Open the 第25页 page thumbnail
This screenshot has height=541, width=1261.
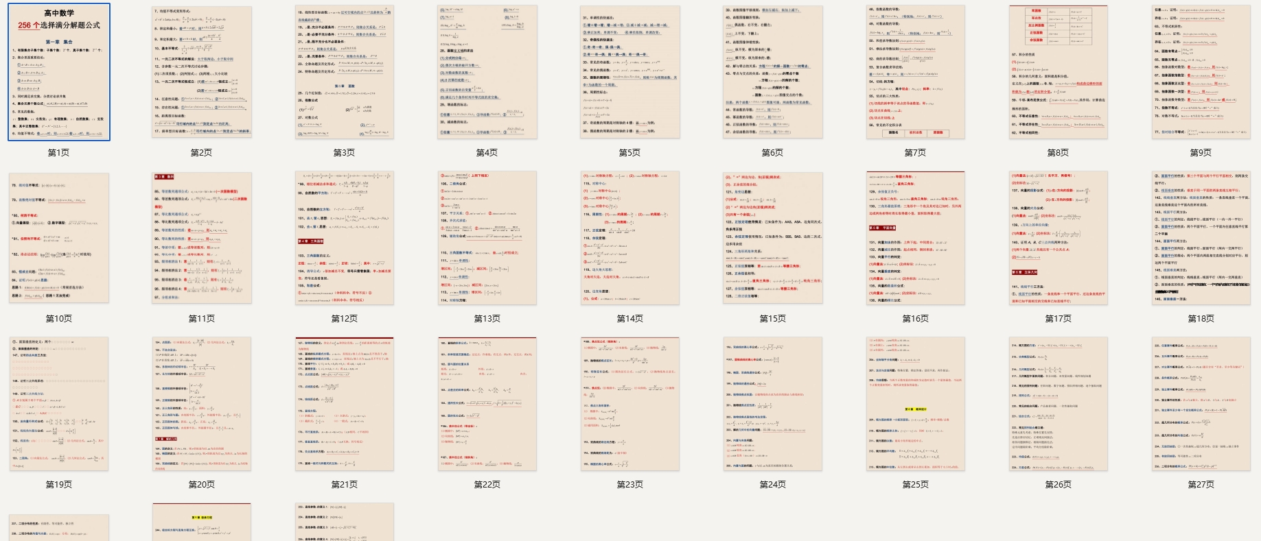coord(916,403)
